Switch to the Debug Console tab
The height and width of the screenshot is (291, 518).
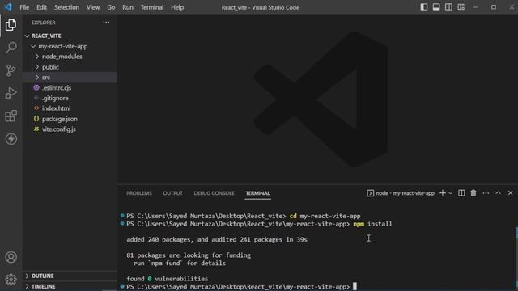(214, 193)
